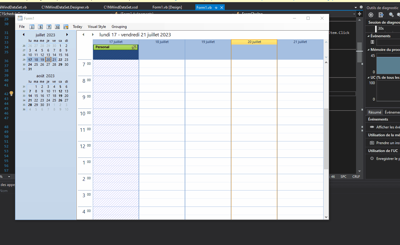Pin the Form1.vb editor tab
Screen dimensions: 400x245
[216, 7]
